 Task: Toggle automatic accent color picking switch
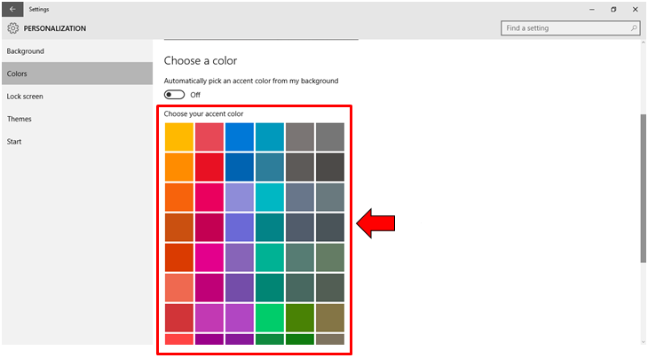(174, 95)
